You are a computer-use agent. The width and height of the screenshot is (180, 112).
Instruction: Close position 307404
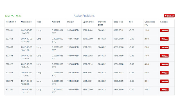[x=164, y=73]
